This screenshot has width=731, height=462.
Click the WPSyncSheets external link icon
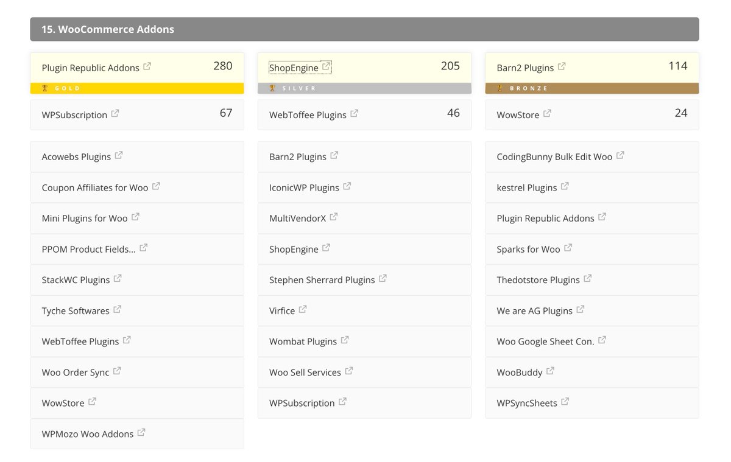(565, 402)
